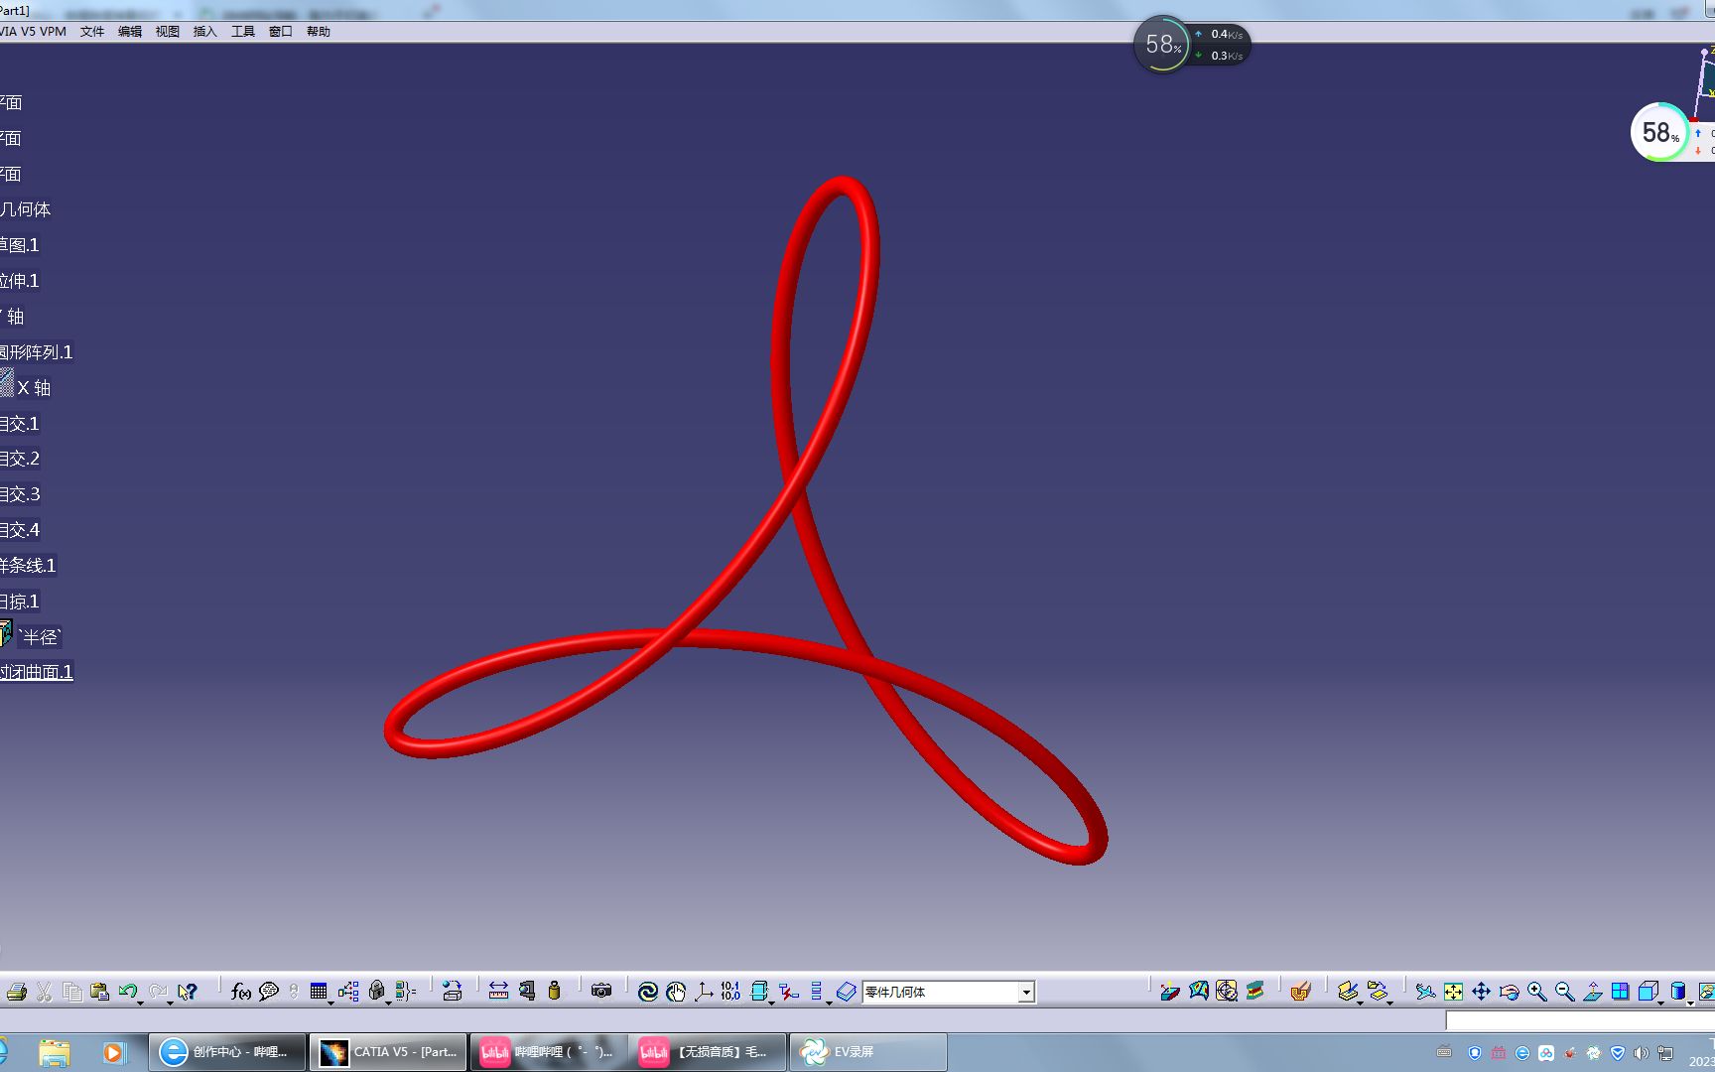The width and height of the screenshot is (1715, 1072).
Task: Click the red constraint analysis icon
Action: (788, 991)
